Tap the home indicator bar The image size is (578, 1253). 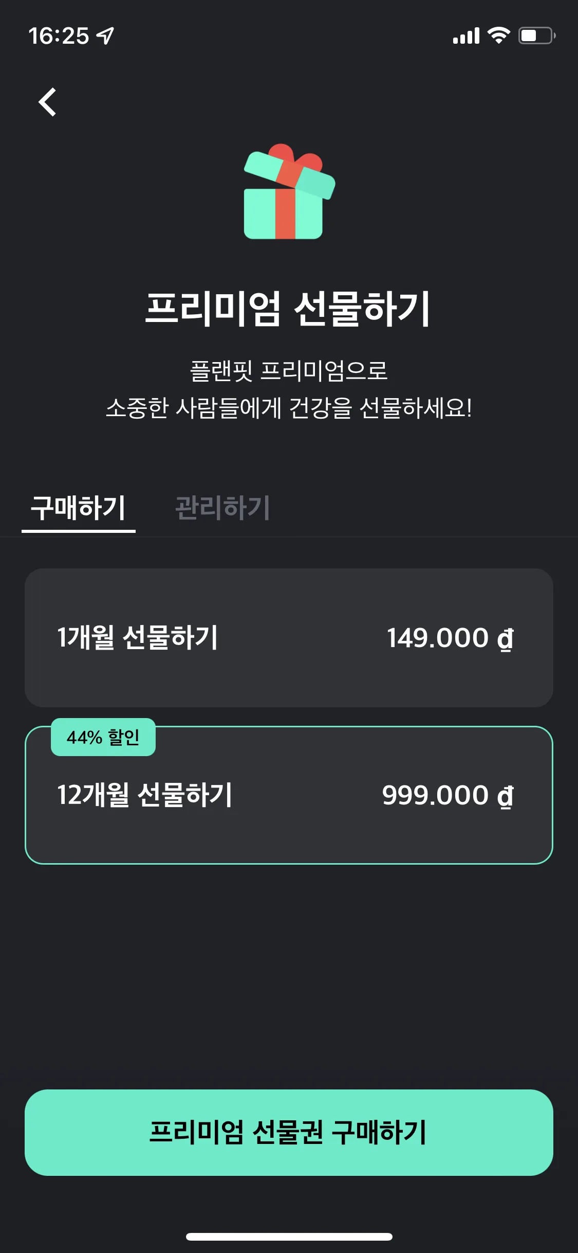[289, 1237]
